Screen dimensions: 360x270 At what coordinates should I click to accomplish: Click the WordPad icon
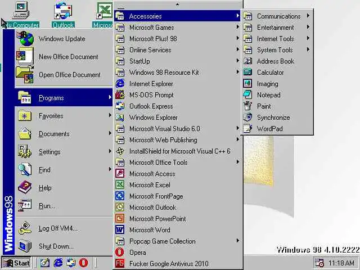[x=247, y=129]
